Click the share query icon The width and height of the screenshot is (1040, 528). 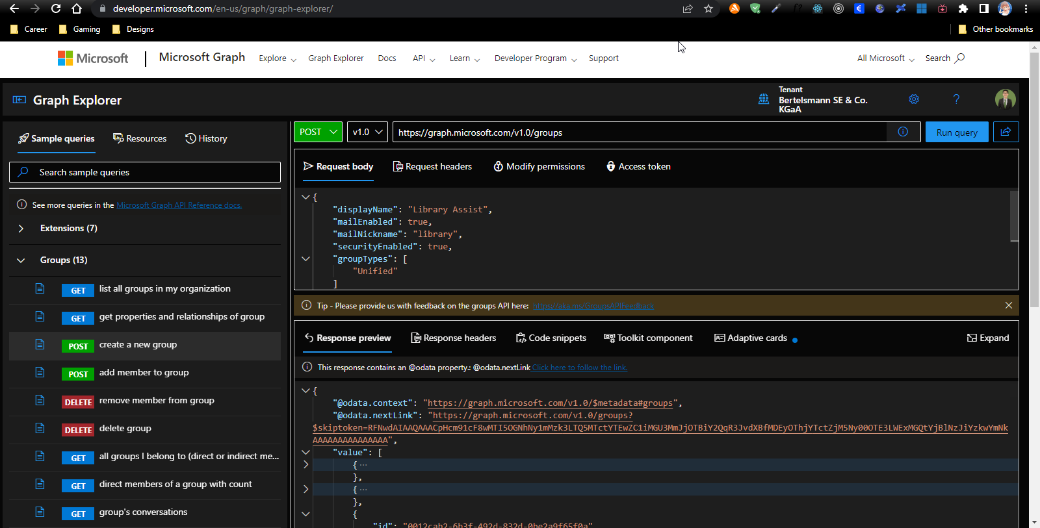[1006, 132]
